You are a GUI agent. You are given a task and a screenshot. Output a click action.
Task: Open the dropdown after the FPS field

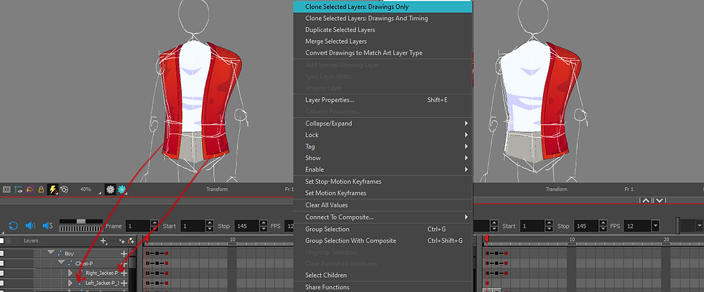[699, 225]
